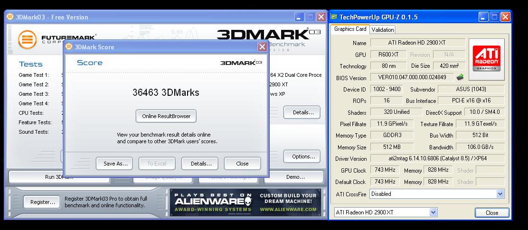Viewport: 528px width, 230px height.
Task: Click the Device ID field 1002 - 9400
Action: [x=387, y=89]
